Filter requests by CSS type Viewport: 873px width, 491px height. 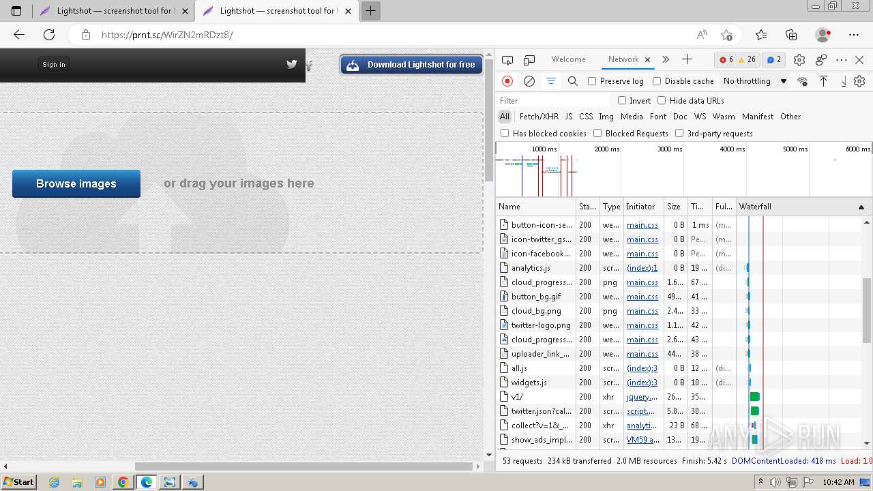tap(586, 117)
